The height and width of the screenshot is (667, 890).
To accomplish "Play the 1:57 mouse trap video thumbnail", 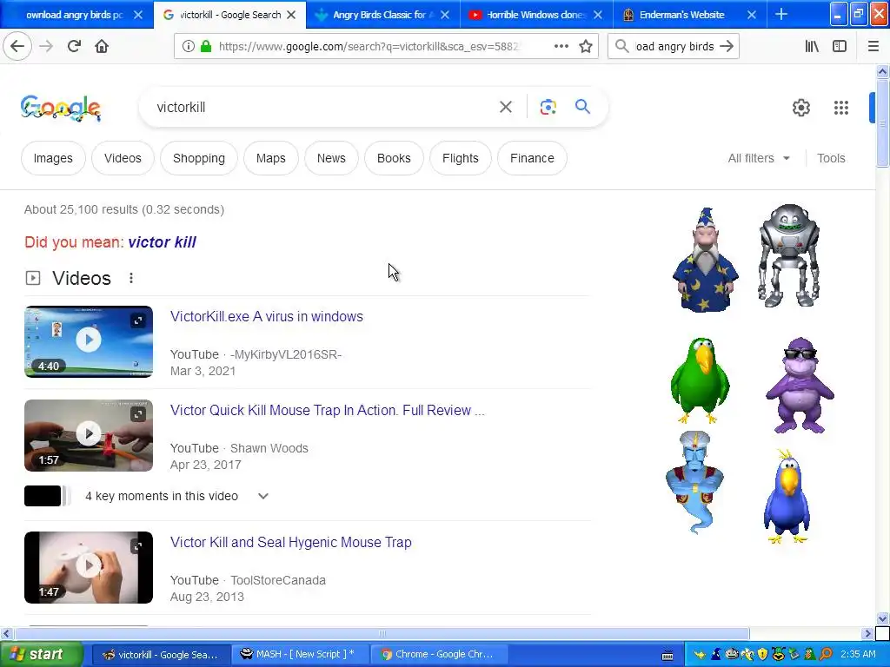I will tap(89, 435).
